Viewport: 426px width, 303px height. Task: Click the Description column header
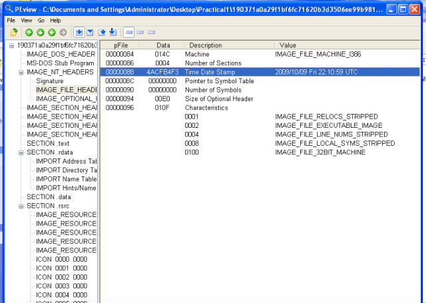click(x=205, y=45)
